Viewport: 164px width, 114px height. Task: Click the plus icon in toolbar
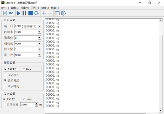point(44,13)
